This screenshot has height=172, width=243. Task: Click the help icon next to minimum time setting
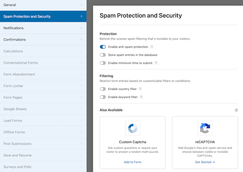point(156,63)
